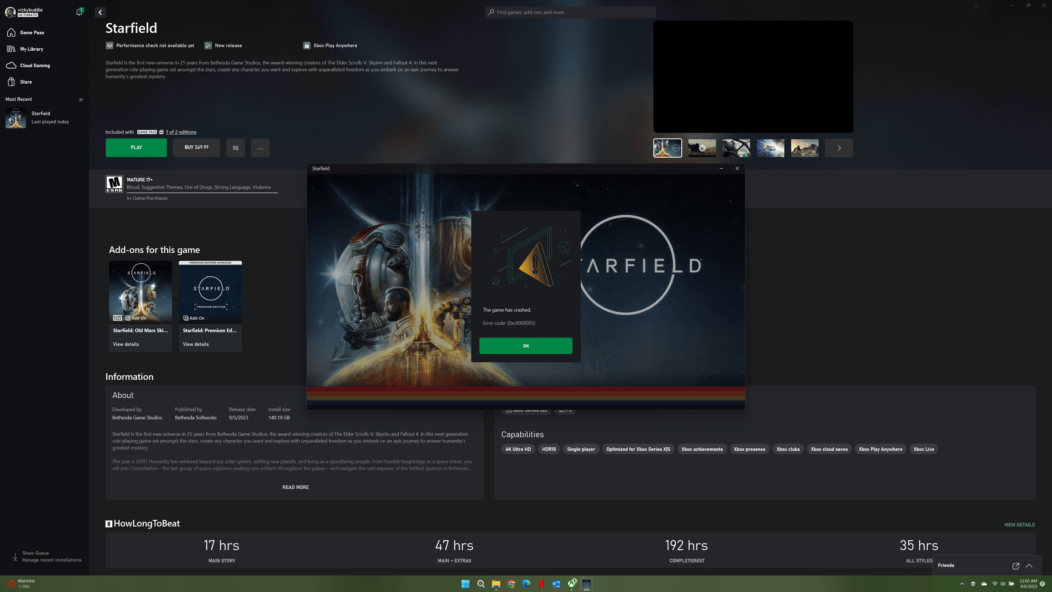Select first Starfield screenshot thumbnail
Screen dimensions: 1052x592
pyautogui.click(x=668, y=148)
